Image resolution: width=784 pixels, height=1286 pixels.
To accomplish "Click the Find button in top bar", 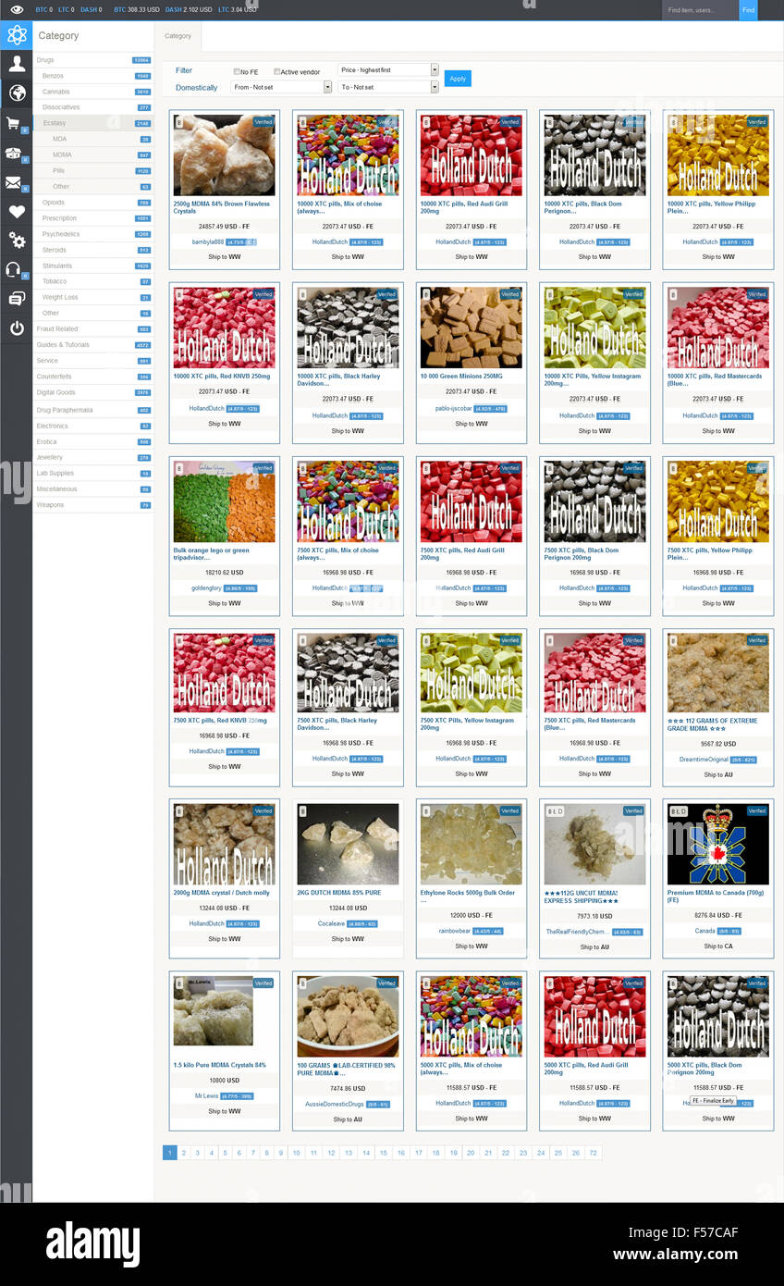I will click(x=748, y=10).
